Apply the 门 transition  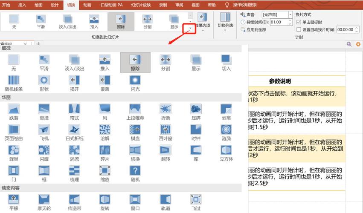pos(14,174)
